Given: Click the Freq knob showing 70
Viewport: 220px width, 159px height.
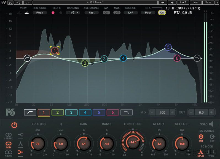Looking at the screenshot, I should (38, 144).
